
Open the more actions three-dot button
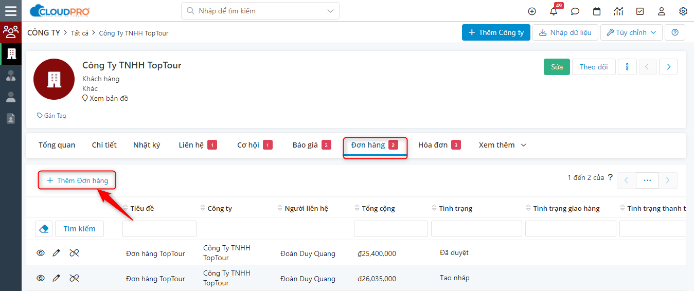627,67
